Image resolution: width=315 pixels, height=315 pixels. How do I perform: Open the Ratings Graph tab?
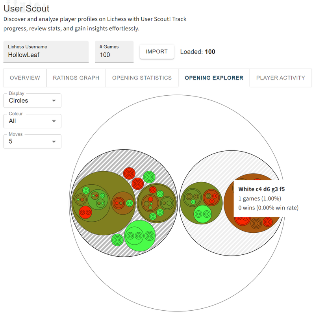click(x=76, y=78)
